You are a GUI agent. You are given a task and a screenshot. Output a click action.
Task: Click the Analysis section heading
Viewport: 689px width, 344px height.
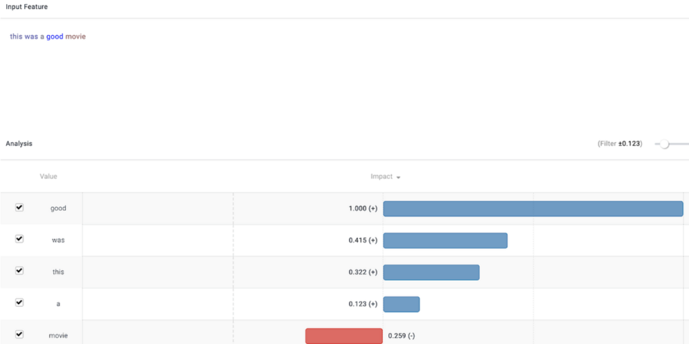(19, 143)
